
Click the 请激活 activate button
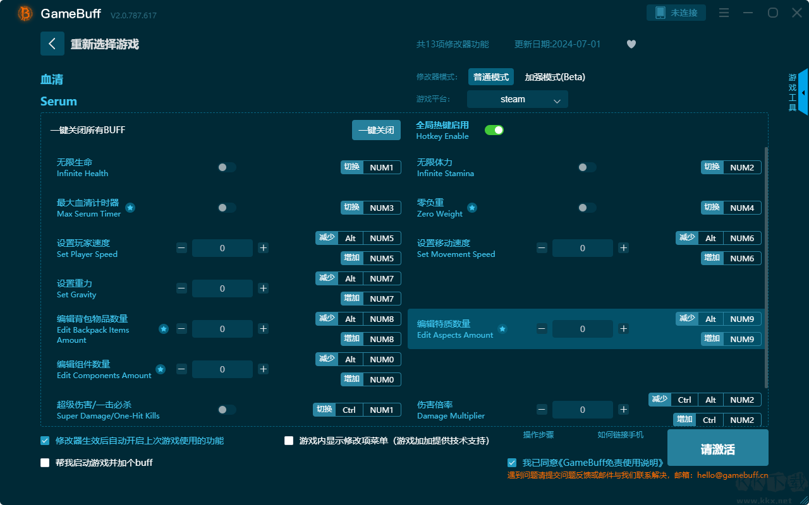tap(718, 449)
